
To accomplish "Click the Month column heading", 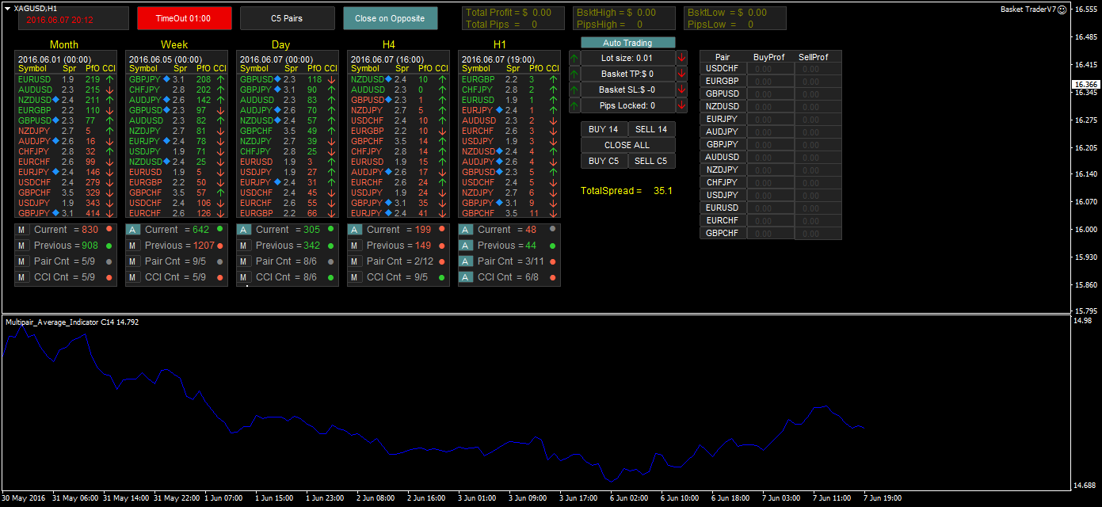I will click(63, 45).
